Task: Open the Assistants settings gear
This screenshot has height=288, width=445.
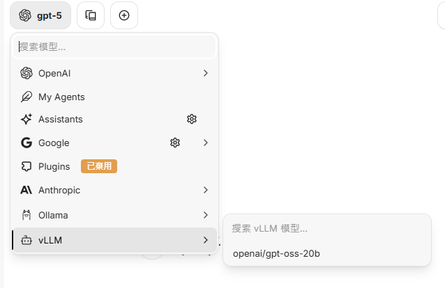Action: coord(192,119)
